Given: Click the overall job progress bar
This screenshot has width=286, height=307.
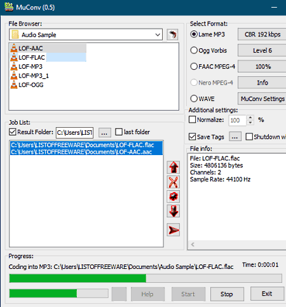Looking at the screenshot, I should 59,294.
